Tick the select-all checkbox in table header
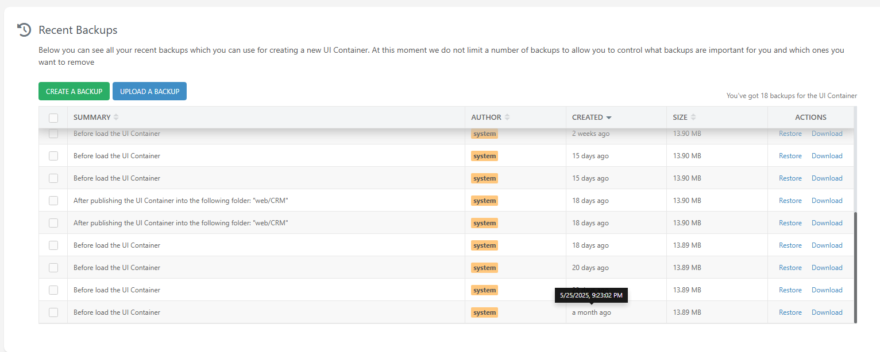The width and height of the screenshot is (880, 352). pos(53,118)
